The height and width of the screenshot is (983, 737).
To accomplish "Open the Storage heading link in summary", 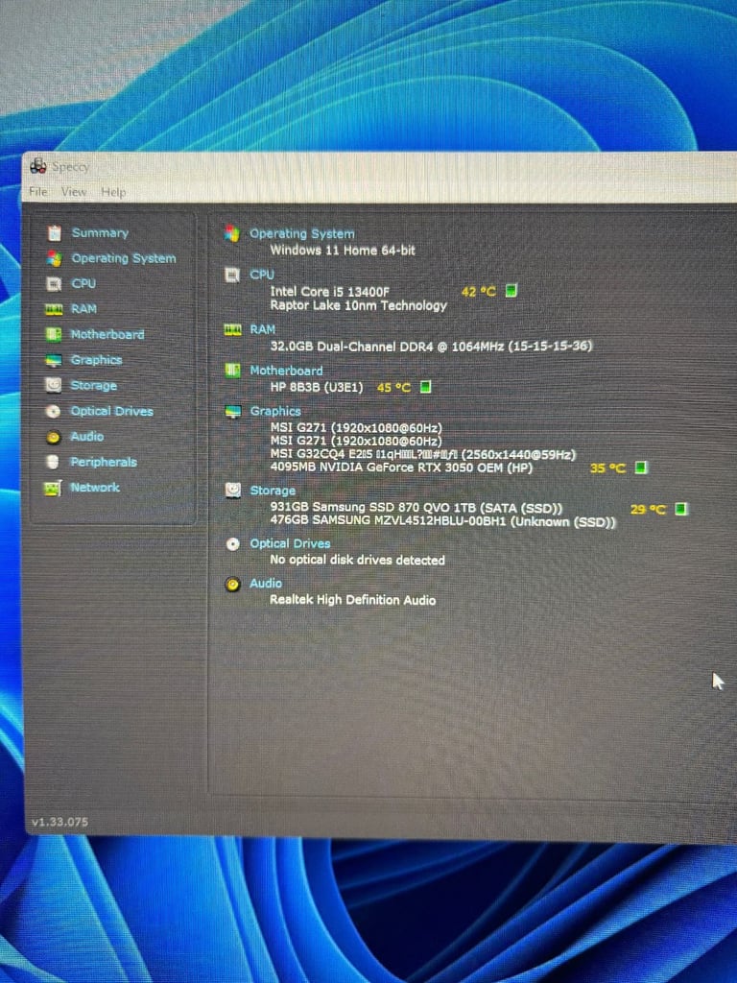I will (273, 491).
